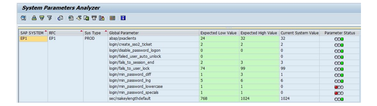Viewport: 377px width, 106px height.
Task: Select the login/min_password_lng parameter cell
Action: point(153,81)
